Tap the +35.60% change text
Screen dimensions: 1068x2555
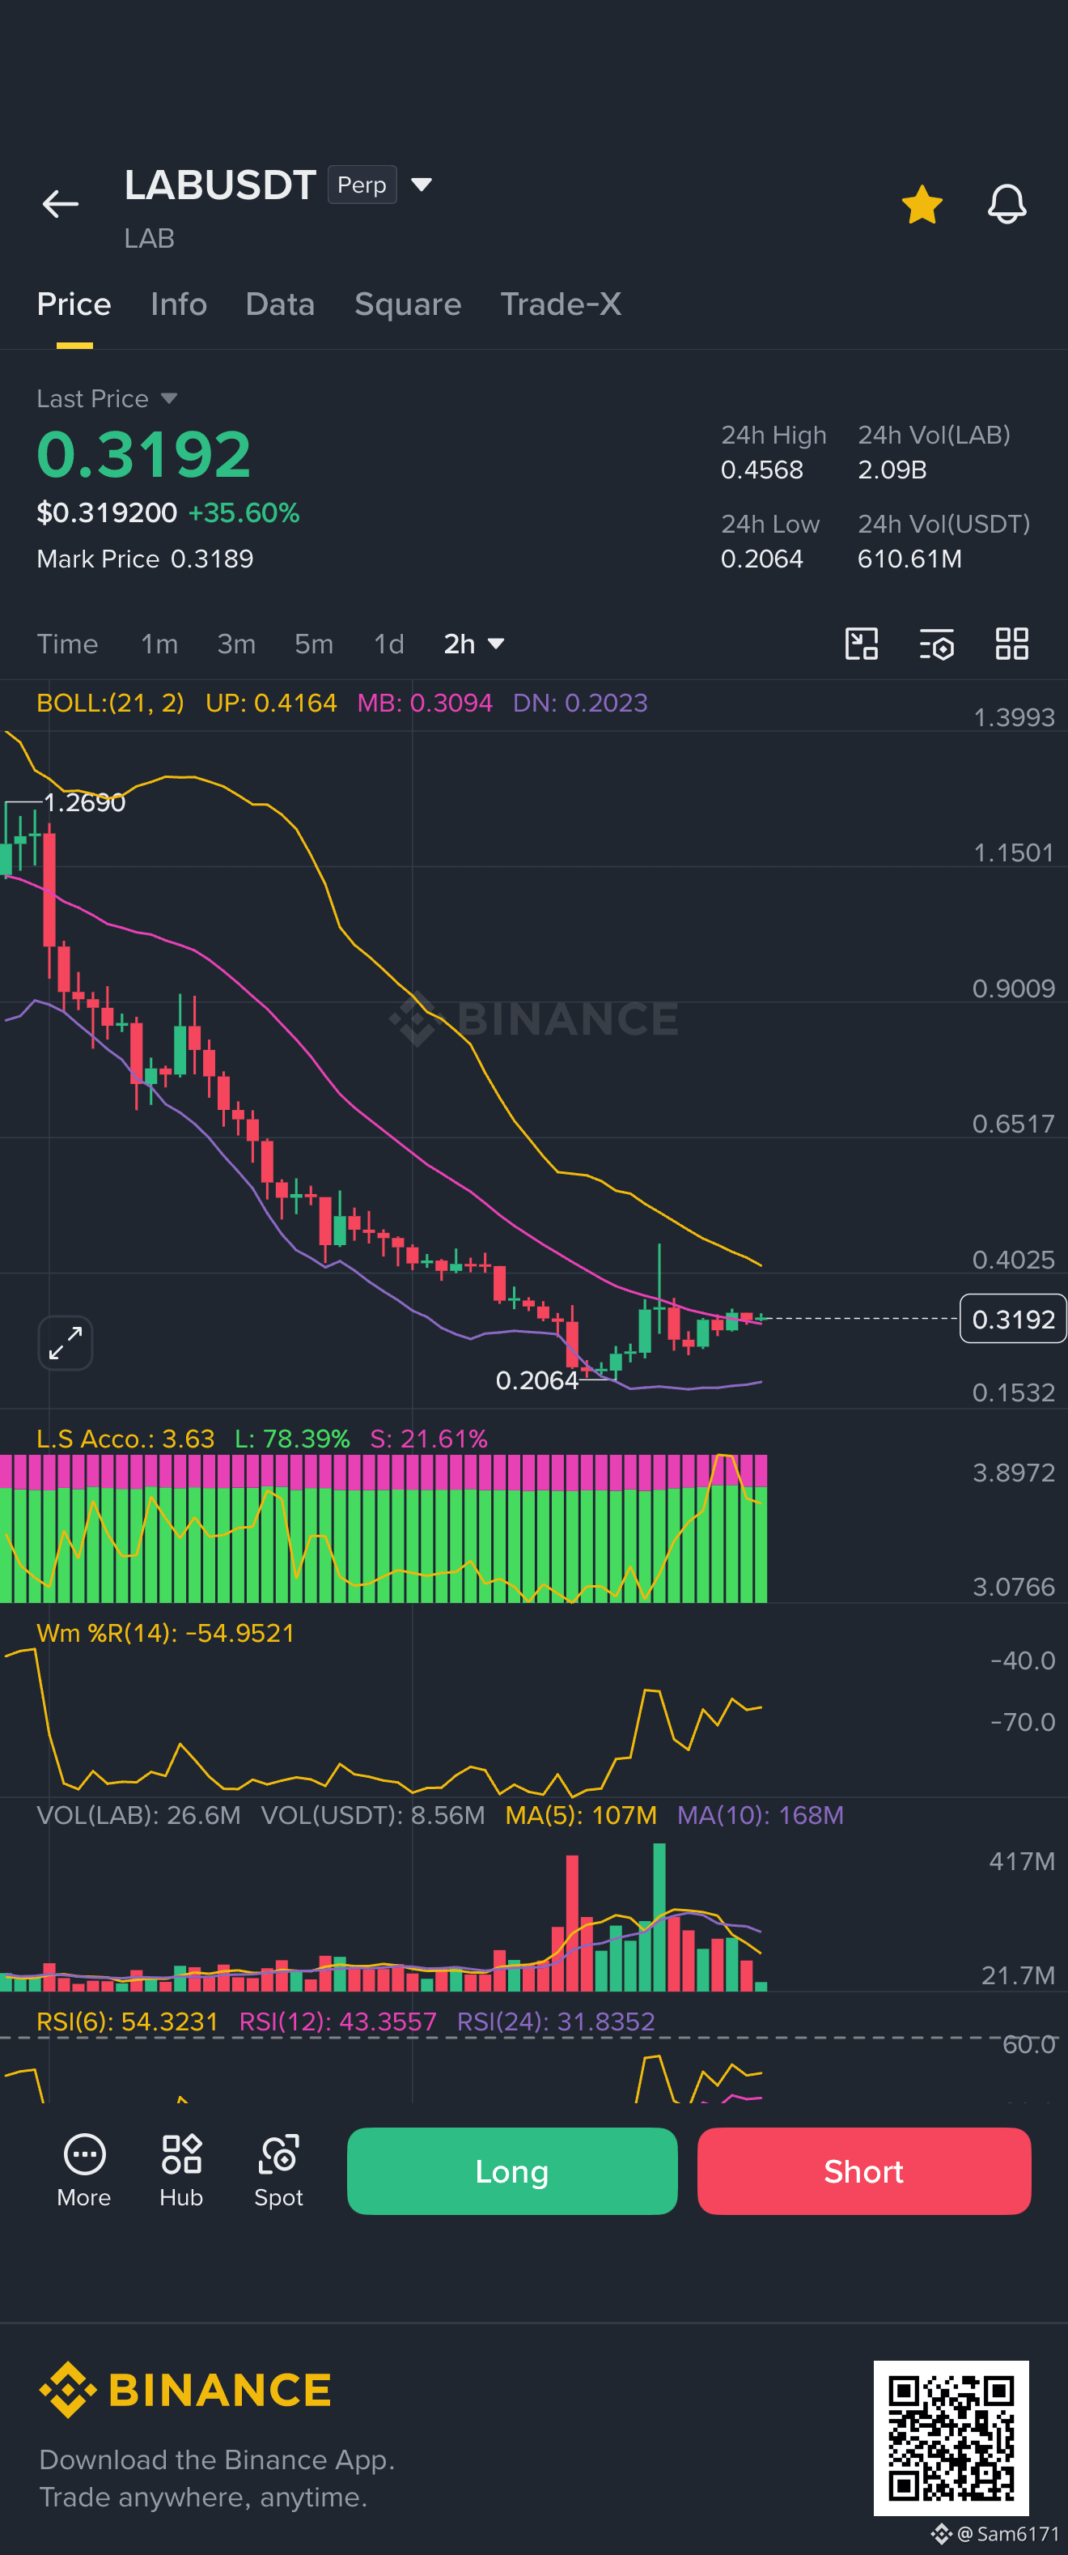tap(244, 512)
